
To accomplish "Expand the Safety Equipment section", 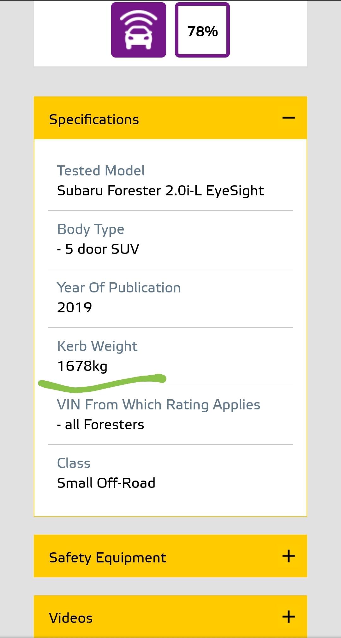I will (170, 556).
